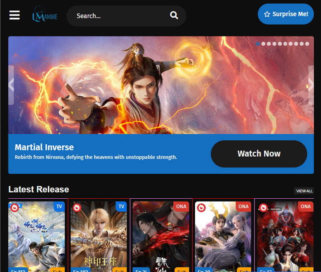
Task: Click the Watch Now button
Action: [259, 154]
